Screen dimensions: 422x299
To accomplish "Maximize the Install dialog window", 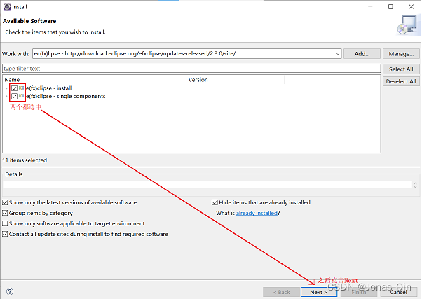I will coord(390,7).
